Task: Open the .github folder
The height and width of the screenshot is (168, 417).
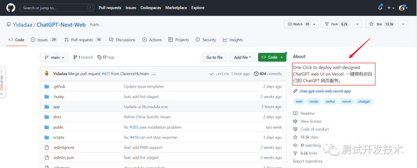Action: (x=59, y=87)
